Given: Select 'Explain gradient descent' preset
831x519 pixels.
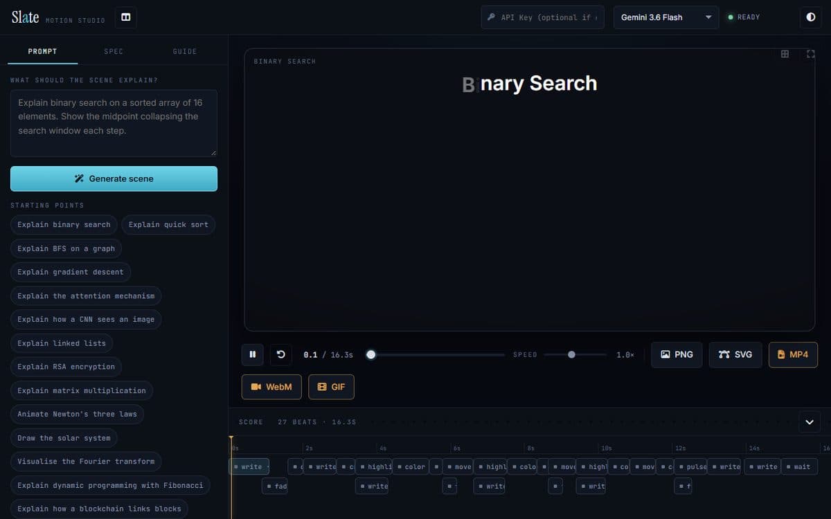Looking at the screenshot, I should pos(71,272).
